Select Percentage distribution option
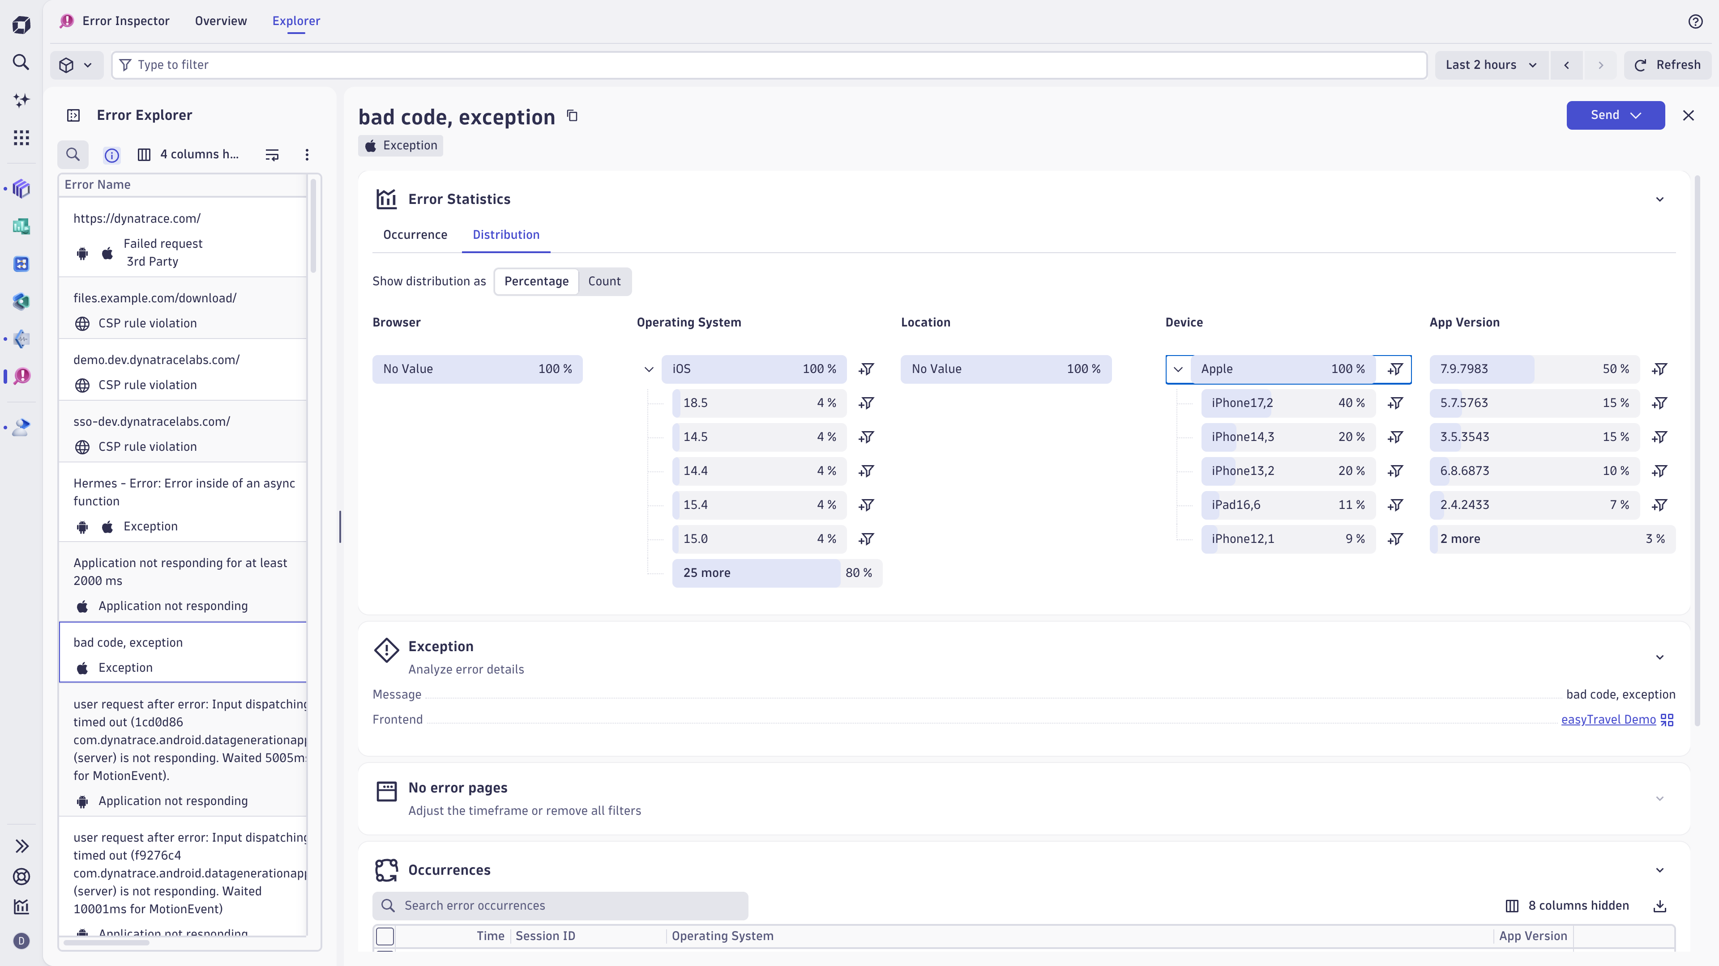This screenshot has width=1719, height=966. tap(536, 281)
